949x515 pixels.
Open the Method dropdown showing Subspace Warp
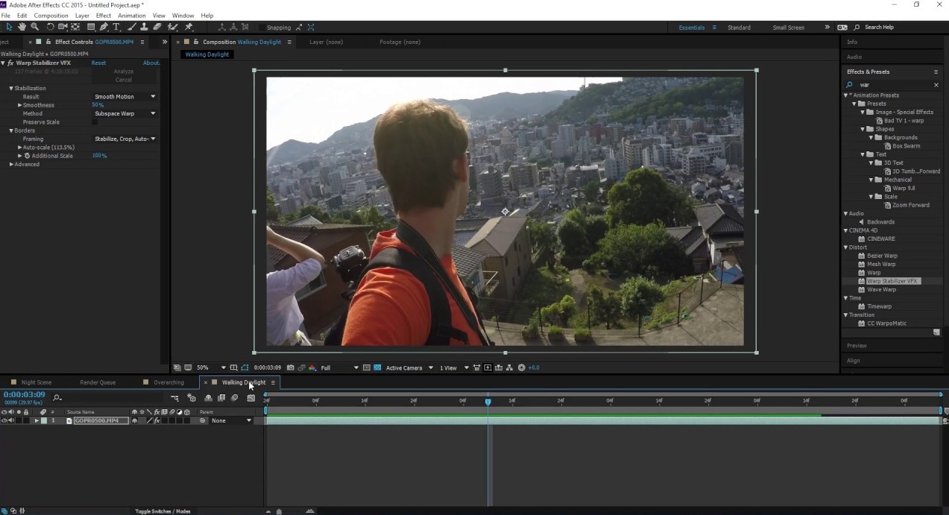pyautogui.click(x=124, y=114)
